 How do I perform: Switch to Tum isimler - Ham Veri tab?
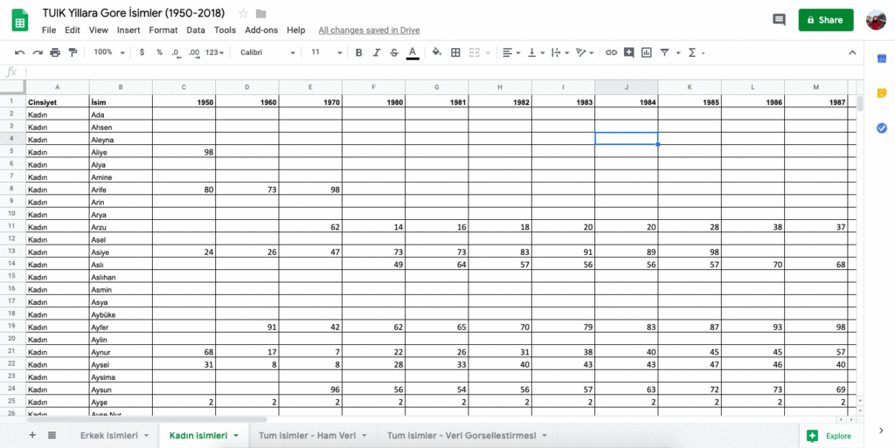307,436
